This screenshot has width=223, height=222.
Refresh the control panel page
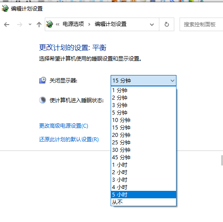tap(167, 24)
